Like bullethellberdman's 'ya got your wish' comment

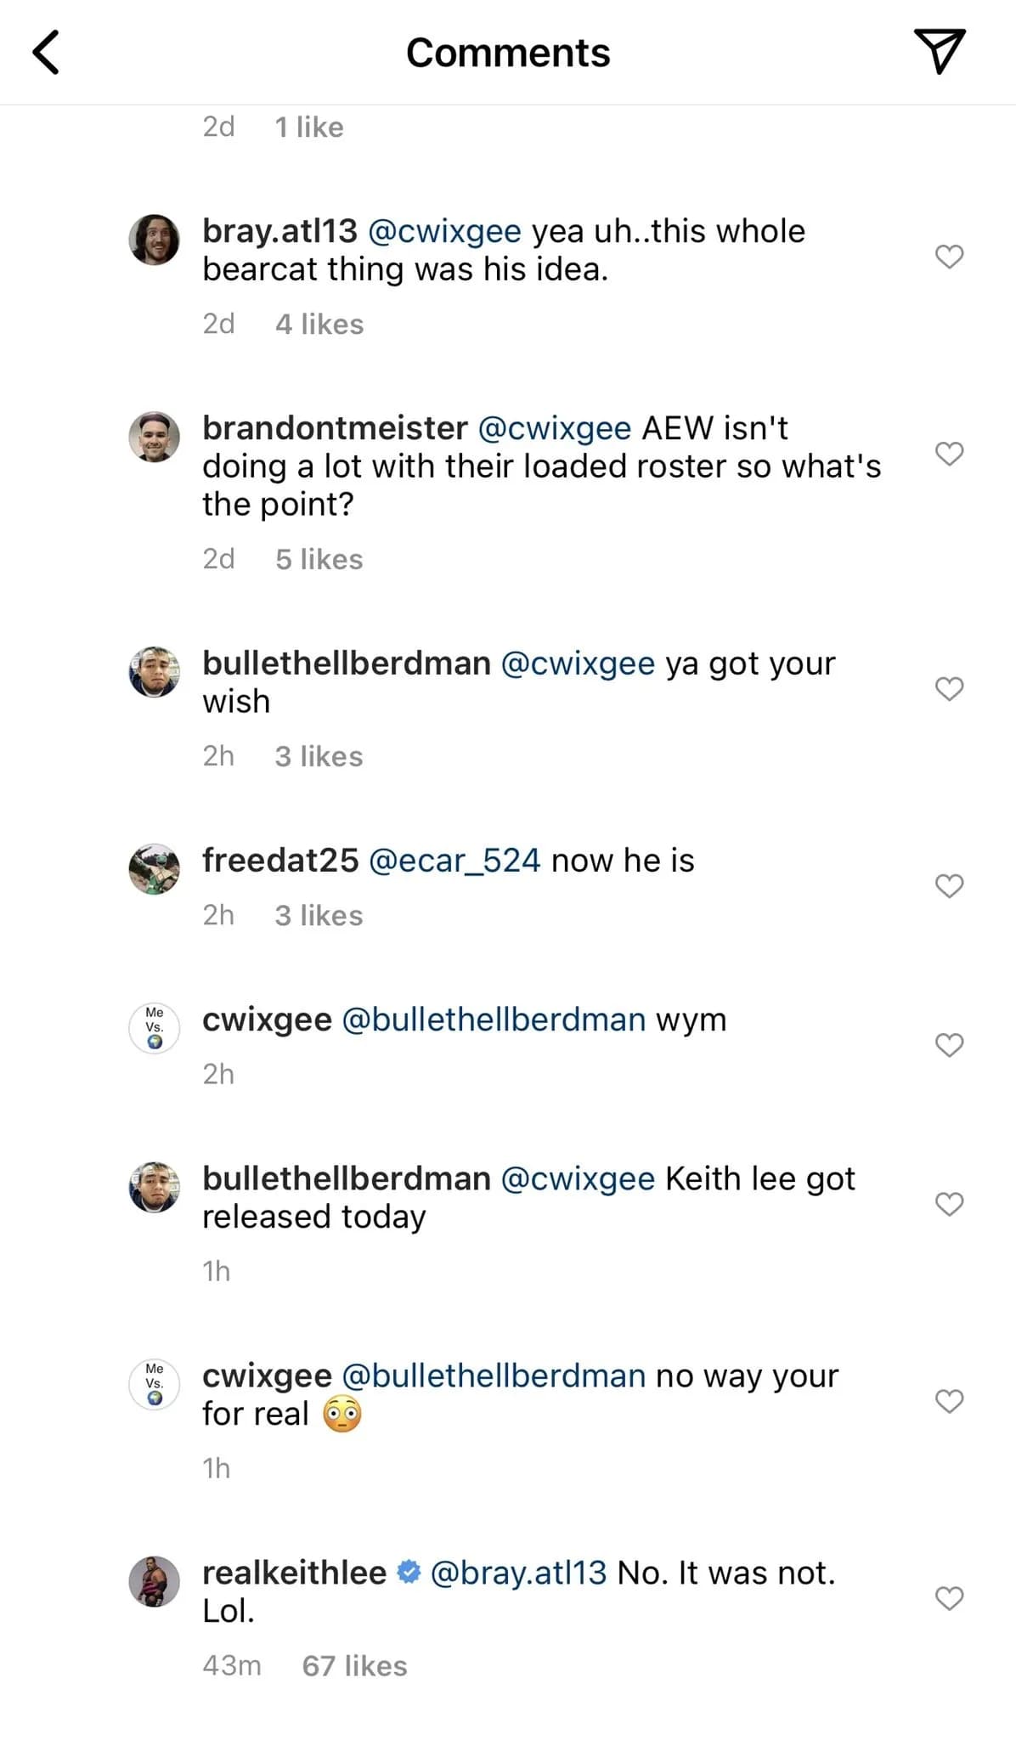[x=949, y=689]
